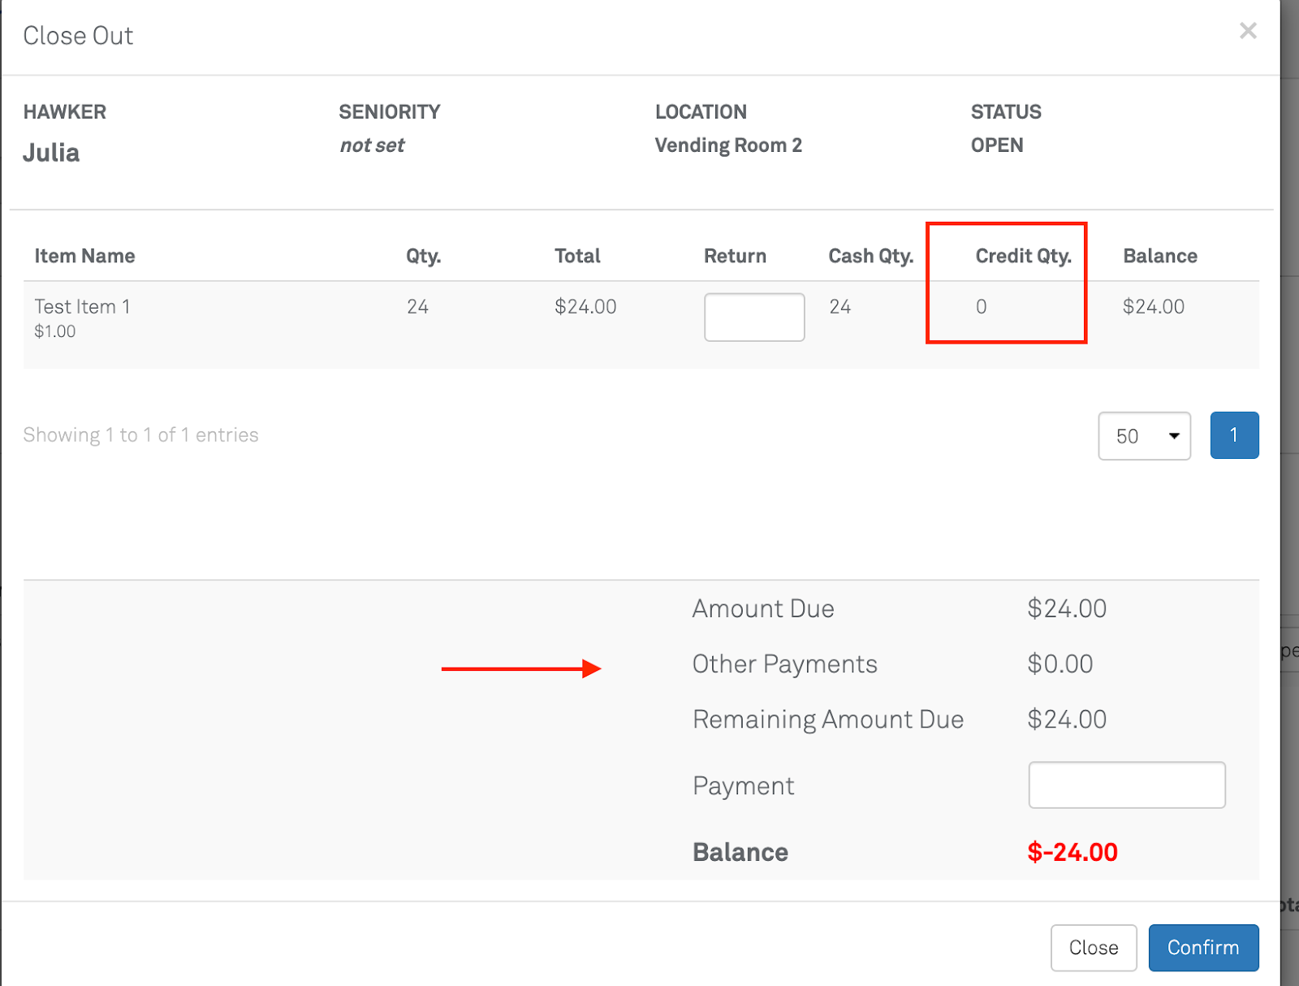The width and height of the screenshot is (1299, 986).
Task: Click the red $-24.00 balance value
Action: click(1072, 852)
